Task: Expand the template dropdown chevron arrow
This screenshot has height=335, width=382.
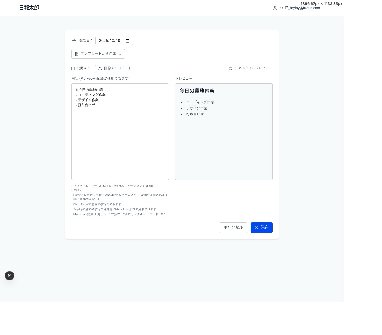Action: [120, 54]
